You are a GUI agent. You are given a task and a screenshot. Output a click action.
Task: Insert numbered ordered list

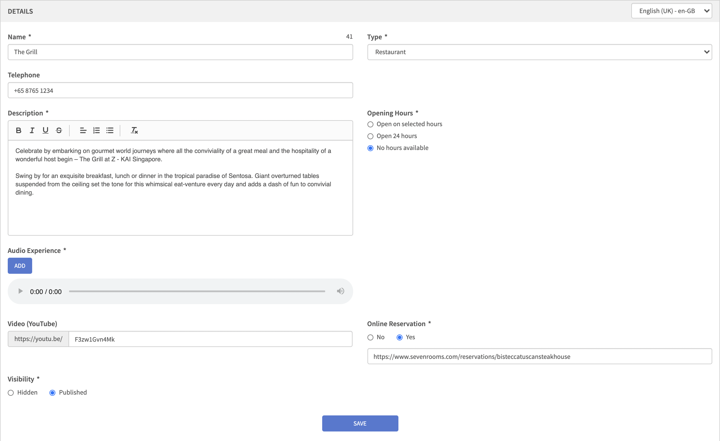point(96,130)
